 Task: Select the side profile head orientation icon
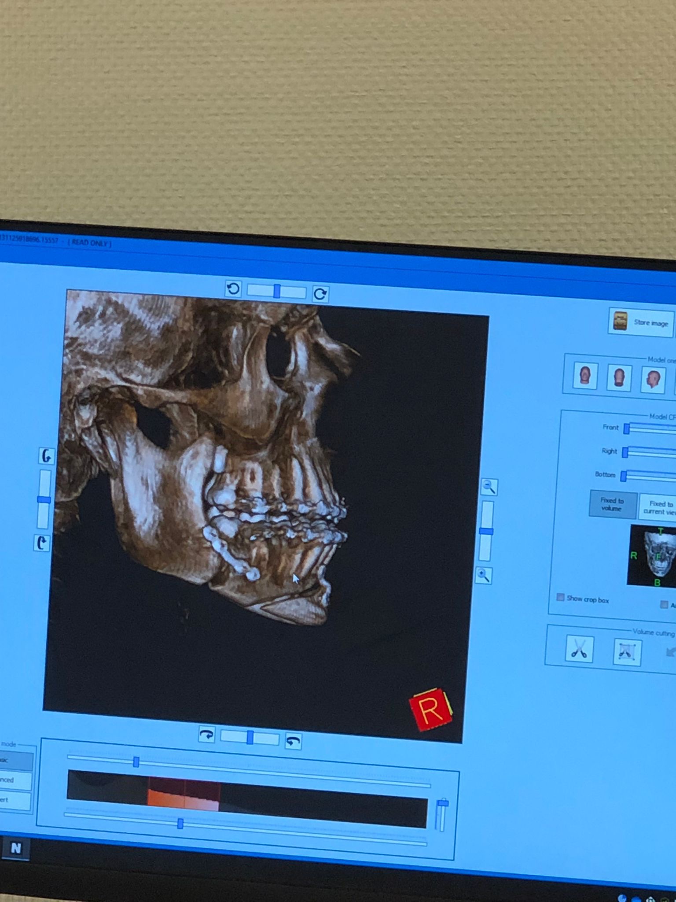[653, 379]
